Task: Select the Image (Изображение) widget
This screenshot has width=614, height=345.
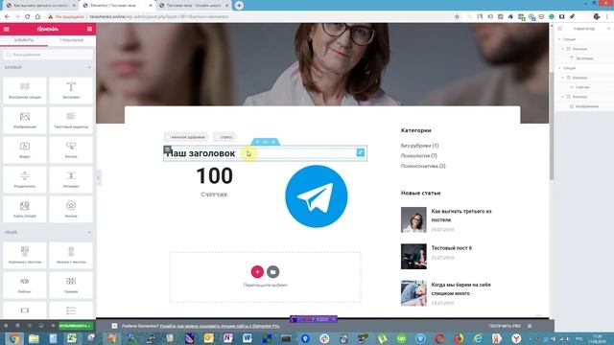Action: point(25,120)
